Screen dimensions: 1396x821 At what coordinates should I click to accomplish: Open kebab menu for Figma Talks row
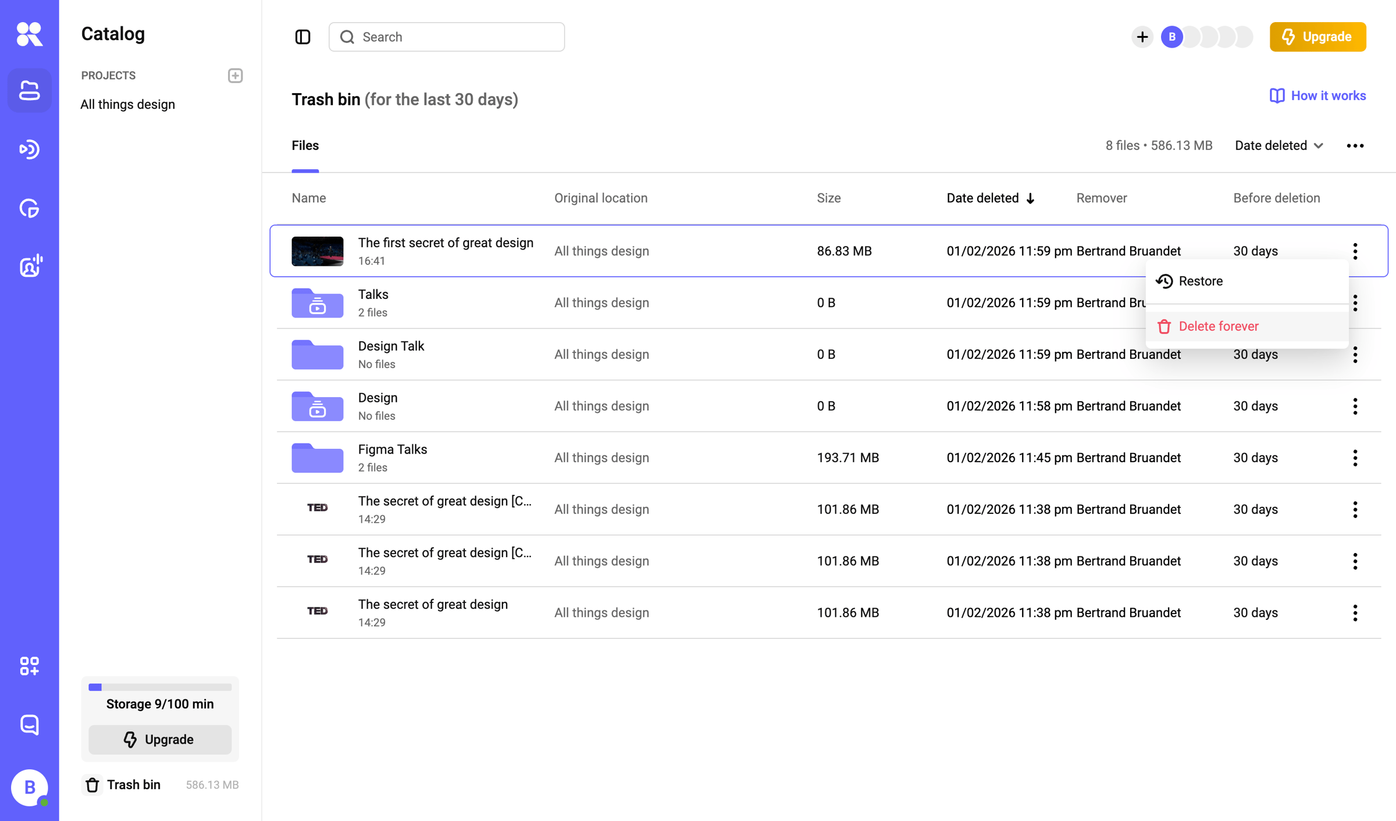tap(1355, 458)
